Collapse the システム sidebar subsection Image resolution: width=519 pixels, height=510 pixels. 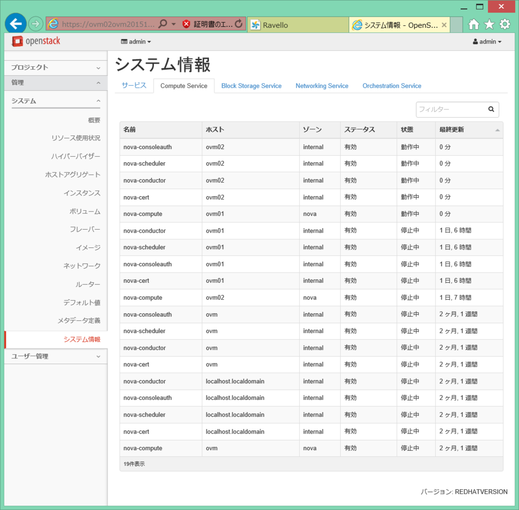(56, 101)
